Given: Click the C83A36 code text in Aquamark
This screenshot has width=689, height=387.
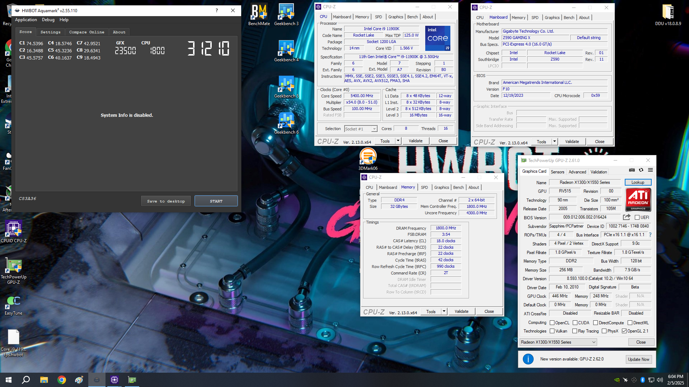Looking at the screenshot, I should [27, 199].
